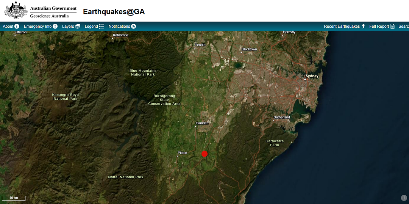
Task: Click the Katoomba town label
Action: pyautogui.click(x=120, y=35)
